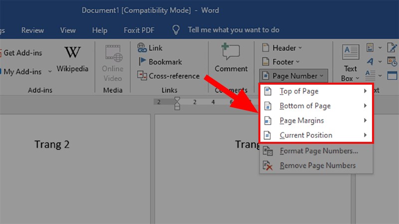This screenshot has width=399, height=224.
Task: Expand the Bottom of Page submenu arrow
Action: click(x=365, y=106)
